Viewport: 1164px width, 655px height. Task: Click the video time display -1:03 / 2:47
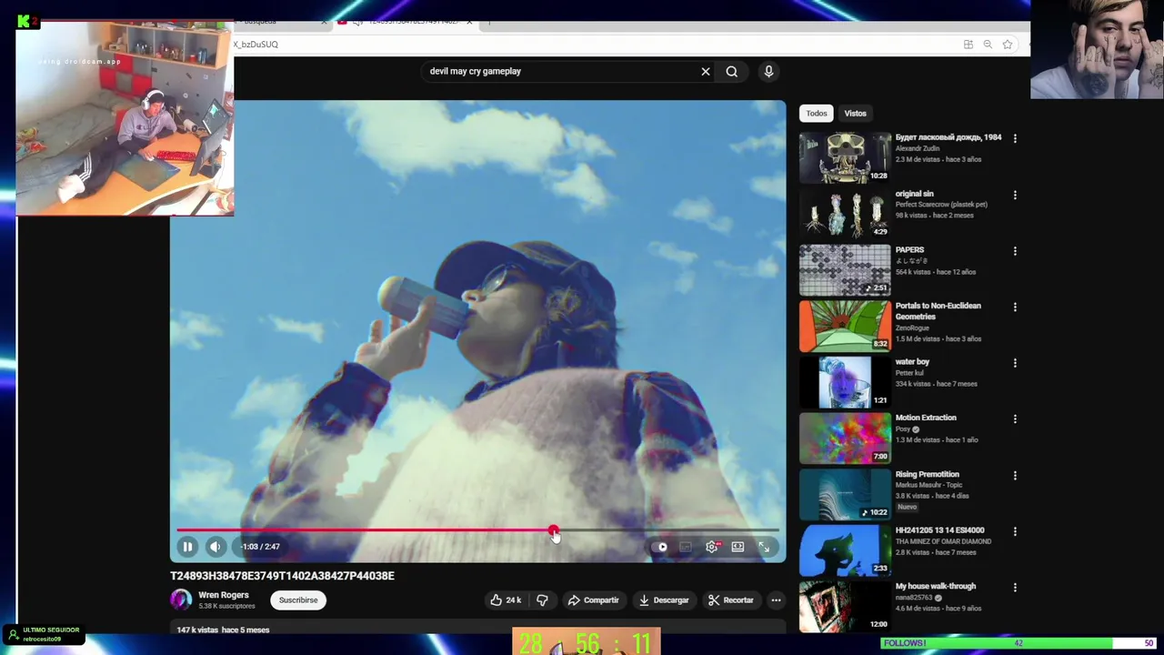pyautogui.click(x=260, y=547)
